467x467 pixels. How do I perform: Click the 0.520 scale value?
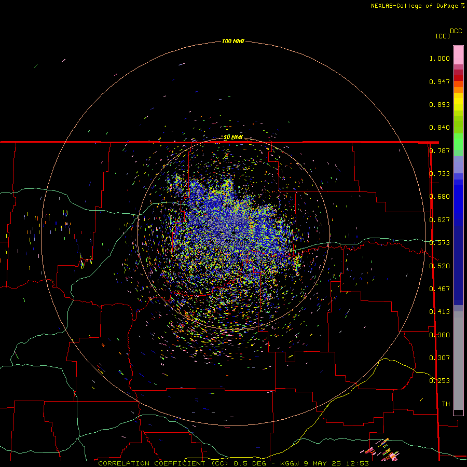(x=439, y=266)
